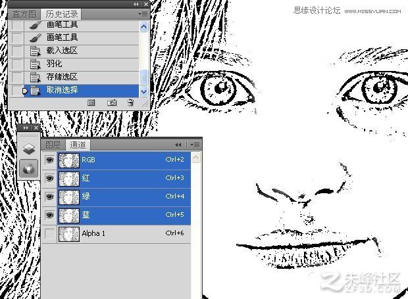Click document icon of 存储选区 state
The image size is (408, 299).
tap(35, 78)
